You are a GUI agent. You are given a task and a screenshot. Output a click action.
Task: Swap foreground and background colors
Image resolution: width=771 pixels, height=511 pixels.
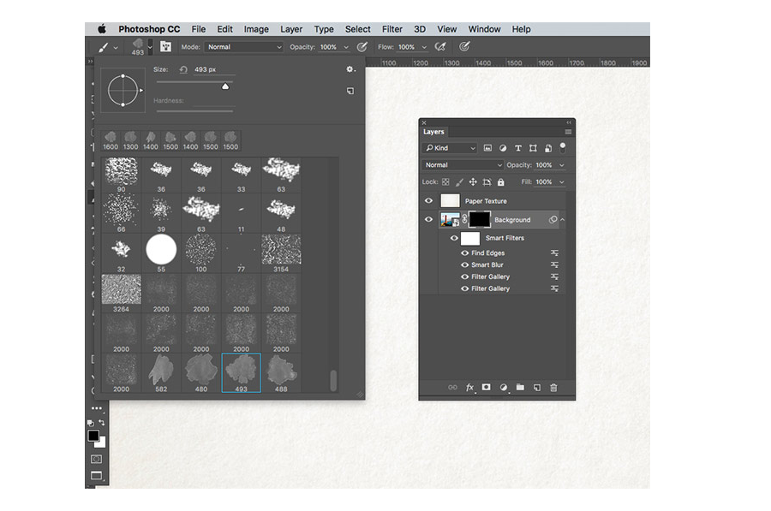tap(102, 423)
